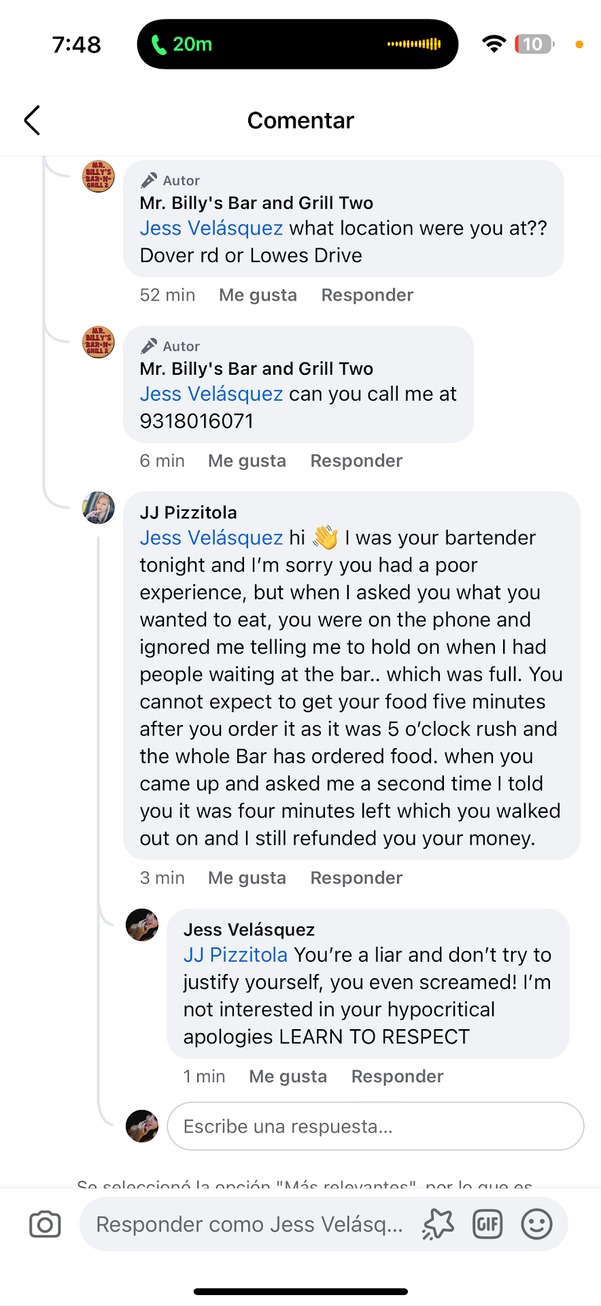The width and height of the screenshot is (601, 1306).
Task: Like Jess Velásquez's 1 min reply
Action: tap(288, 1077)
